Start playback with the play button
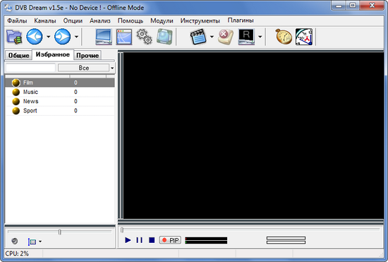The image size is (388, 262). pyautogui.click(x=128, y=240)
